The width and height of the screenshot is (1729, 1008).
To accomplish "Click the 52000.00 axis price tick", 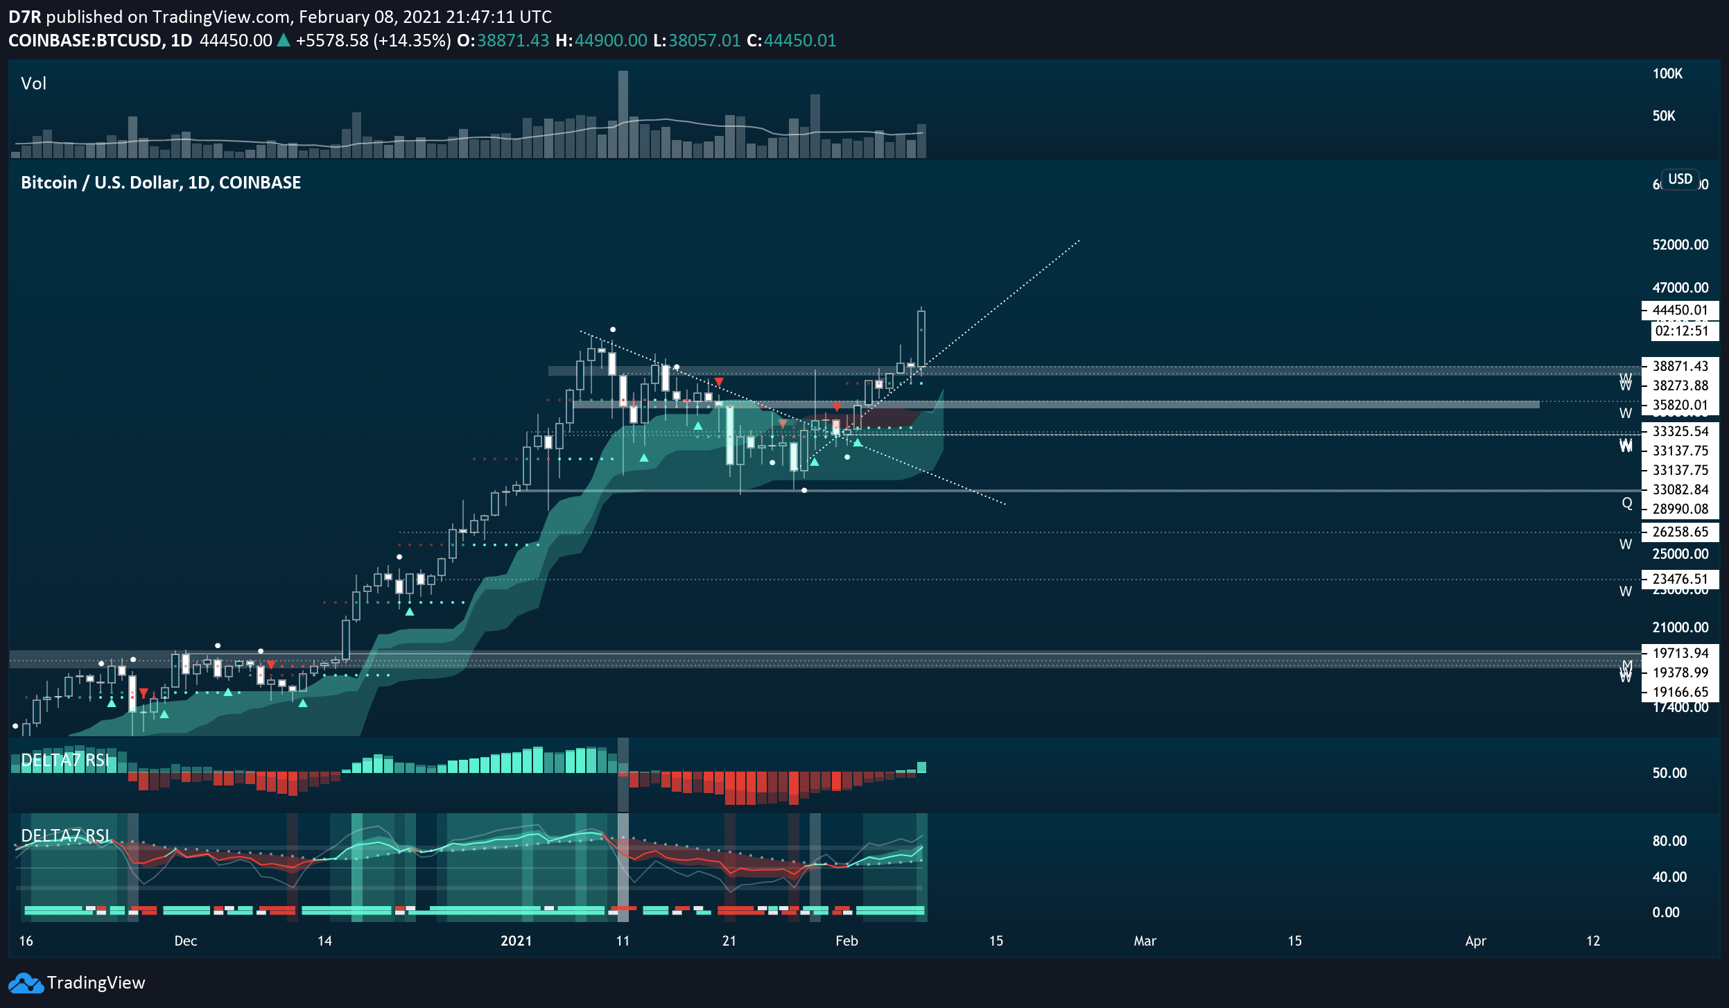I will [1680, 245].
